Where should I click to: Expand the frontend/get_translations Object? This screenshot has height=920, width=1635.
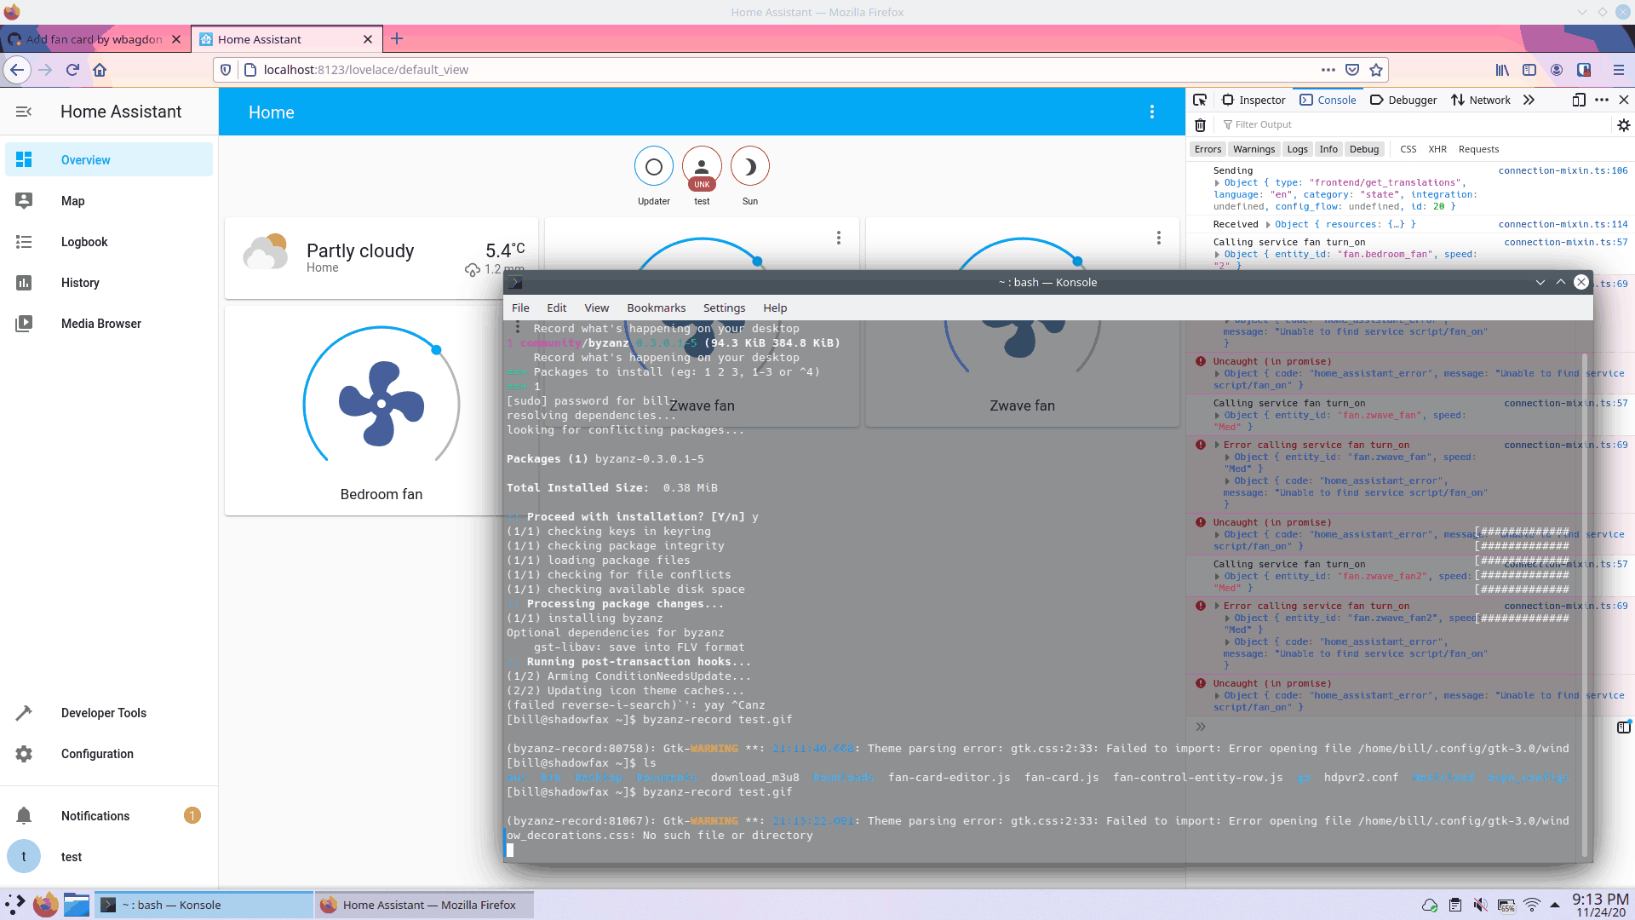(x=1218, y=183)
